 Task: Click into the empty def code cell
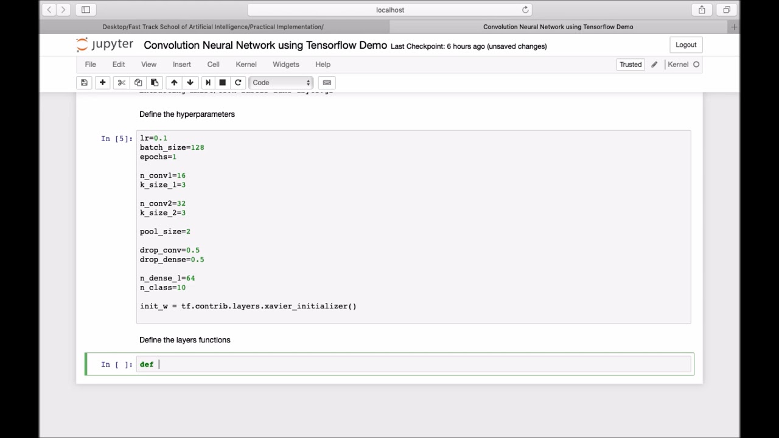[414, 364]
